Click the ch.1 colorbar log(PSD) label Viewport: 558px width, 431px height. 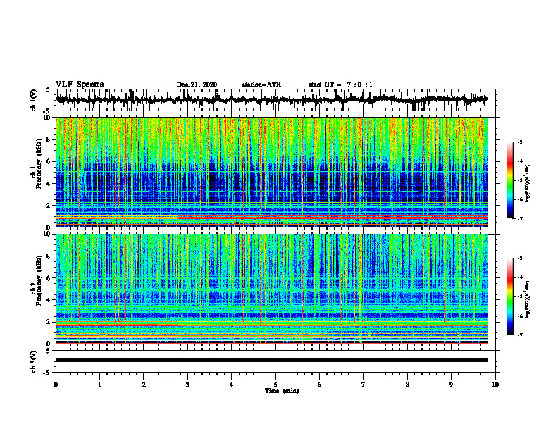pos(528,183)
